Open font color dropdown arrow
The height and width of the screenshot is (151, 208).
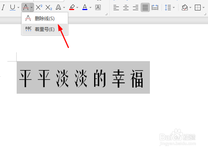(91, 7)
